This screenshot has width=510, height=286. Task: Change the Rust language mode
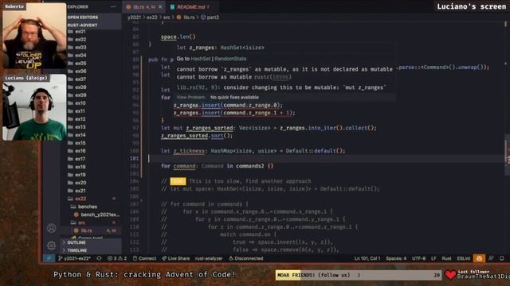pyautogui.click(x=446, y=258)
